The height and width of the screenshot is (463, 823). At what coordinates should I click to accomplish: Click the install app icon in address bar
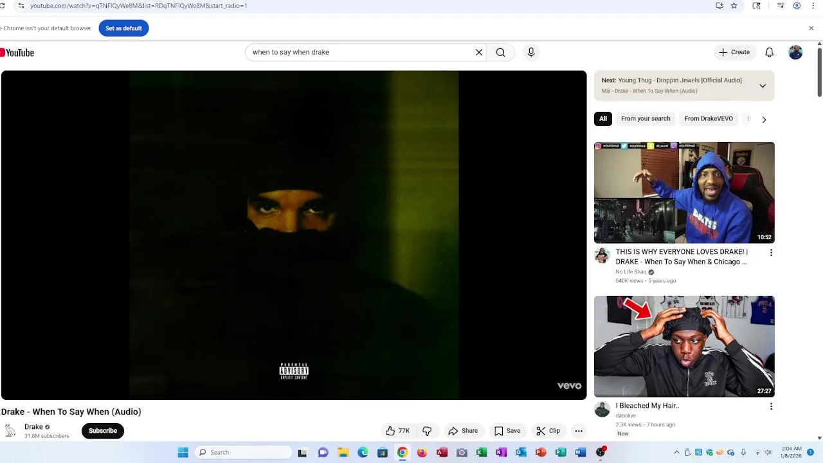pos(719,6)
